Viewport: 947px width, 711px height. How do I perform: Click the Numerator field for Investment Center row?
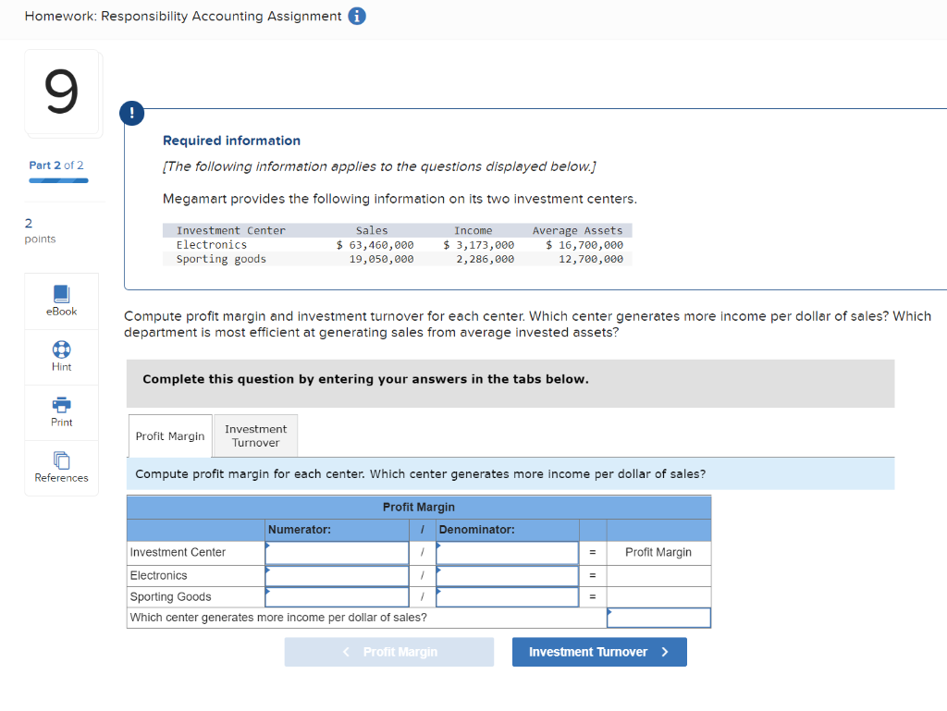pos(336,553)
